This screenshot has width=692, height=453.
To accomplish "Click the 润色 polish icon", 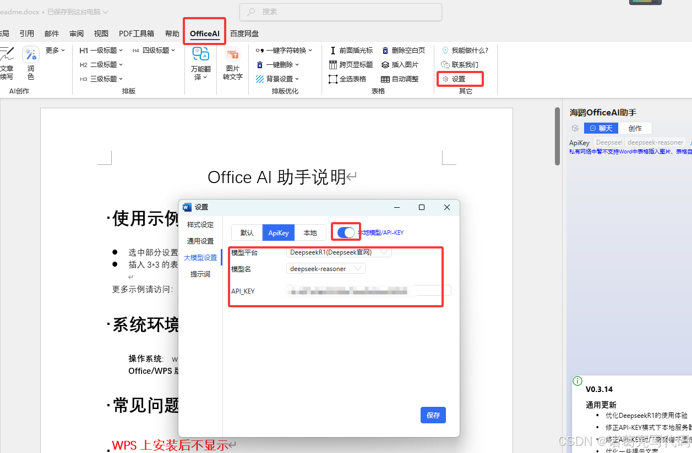I will (x=31, y=54).
